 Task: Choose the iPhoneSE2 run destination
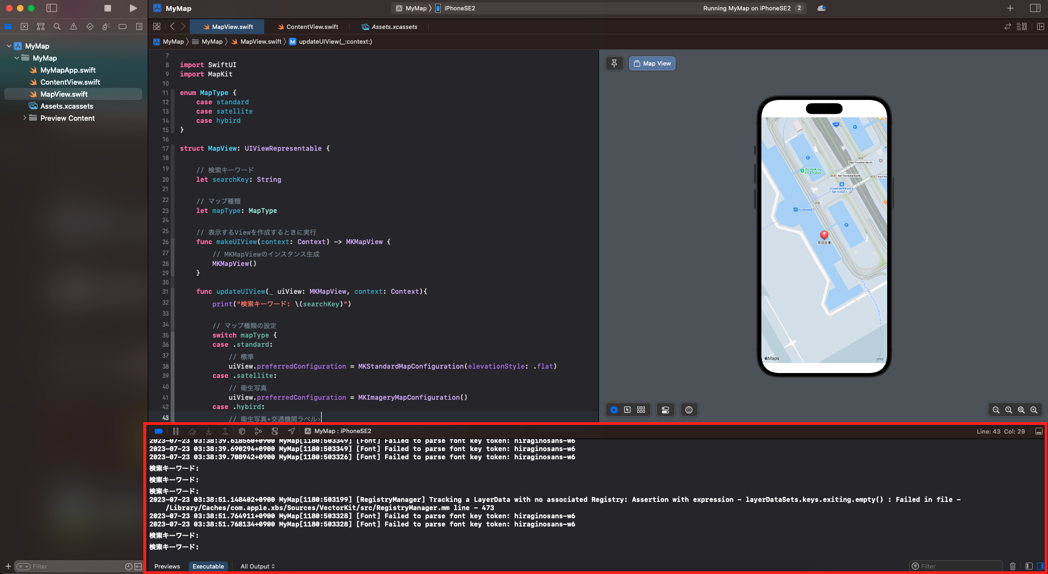point(455,8)
